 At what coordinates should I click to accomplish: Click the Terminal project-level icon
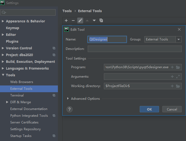[x=54, y=95]
